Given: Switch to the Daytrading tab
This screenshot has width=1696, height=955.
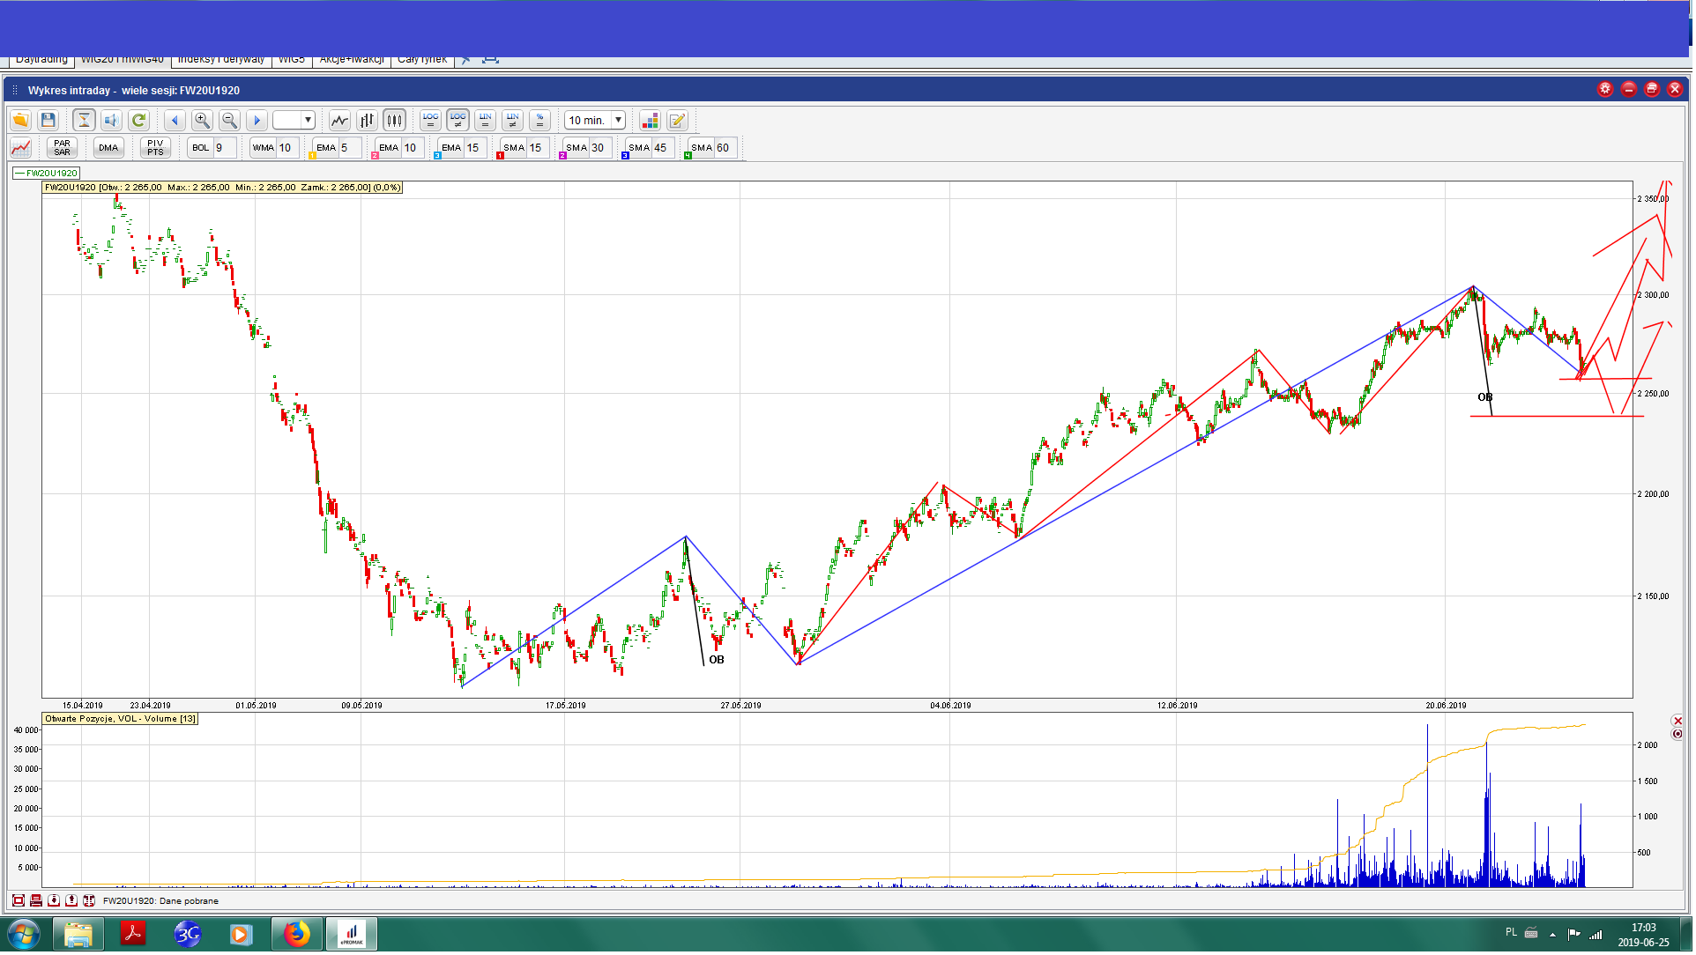Looking at the screenshot, I should tap(41, 60).
